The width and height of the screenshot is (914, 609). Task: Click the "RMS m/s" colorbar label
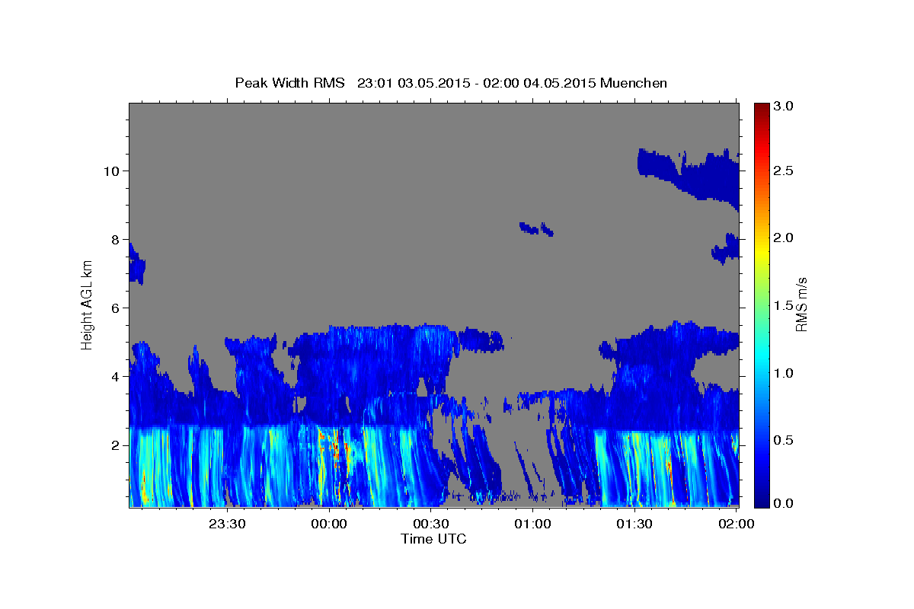(x=801, y=304)
